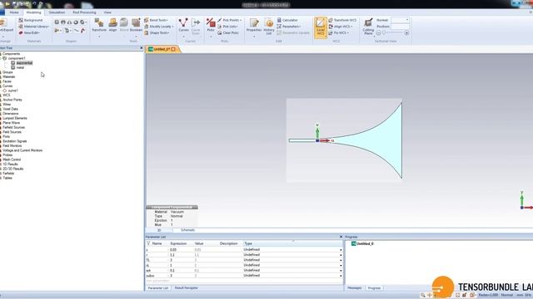Open the Curves tool
This screenshot has width=533, height=299.
[183, 25]
